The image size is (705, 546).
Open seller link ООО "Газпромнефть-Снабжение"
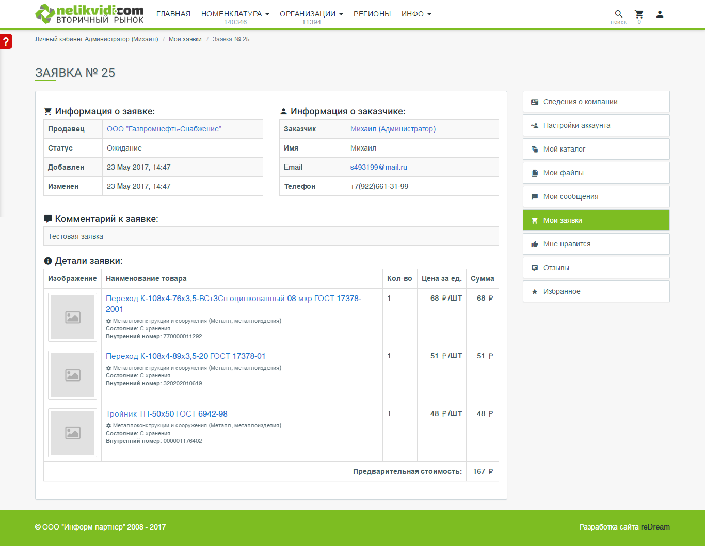click(x=164, y=129)
